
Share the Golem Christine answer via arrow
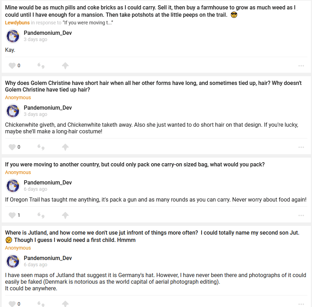click(x=65, y=147)
